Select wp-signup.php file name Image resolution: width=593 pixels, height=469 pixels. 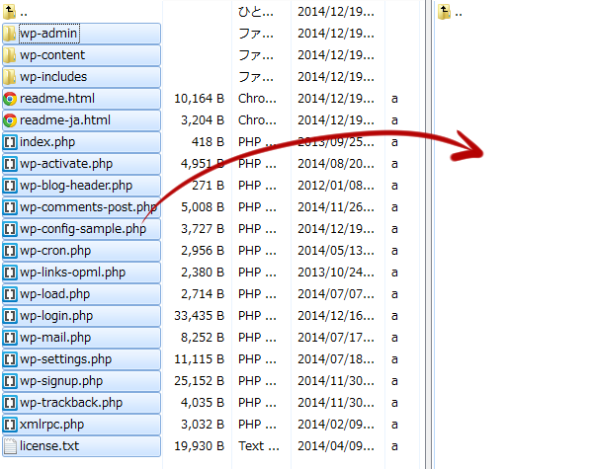(61, 381)
